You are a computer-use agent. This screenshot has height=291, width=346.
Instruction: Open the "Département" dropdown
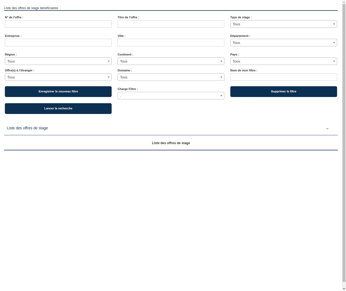click(x=283, y=43)
